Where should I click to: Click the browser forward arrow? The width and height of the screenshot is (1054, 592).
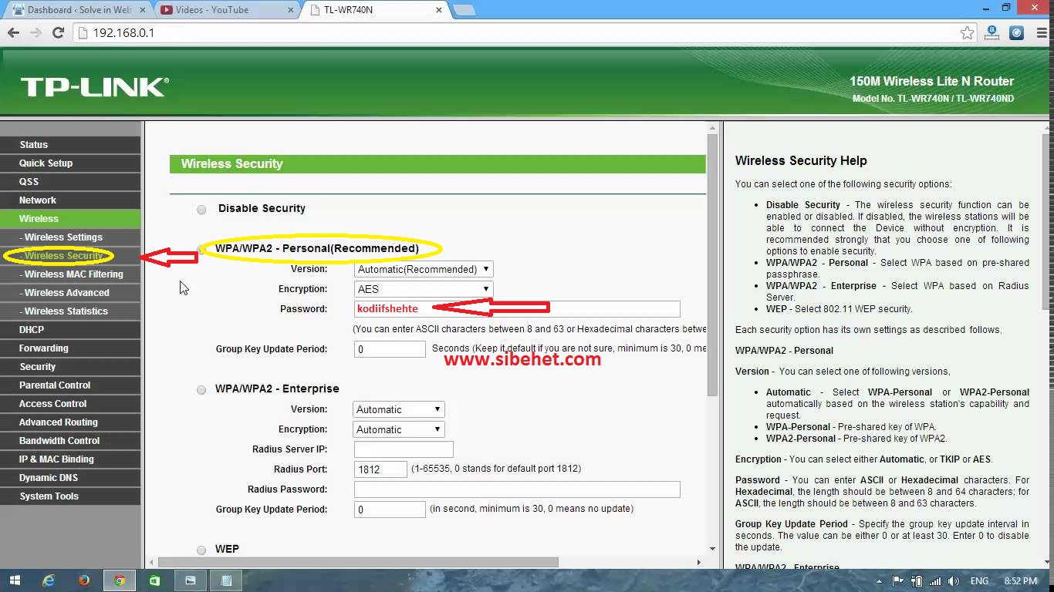pos(35,33)
